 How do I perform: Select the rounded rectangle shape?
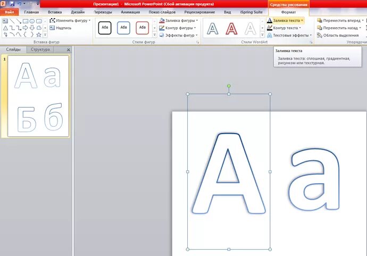tap(39, 21)
